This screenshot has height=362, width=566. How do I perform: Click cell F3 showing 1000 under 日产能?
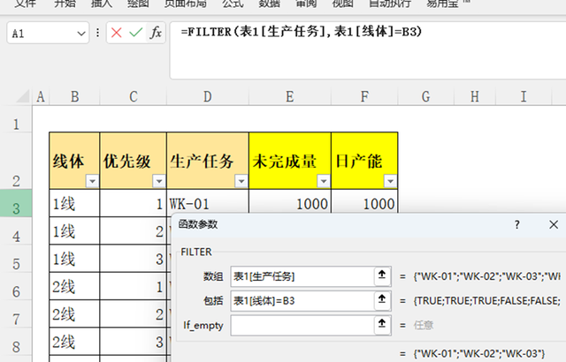(x=364, y=203)
